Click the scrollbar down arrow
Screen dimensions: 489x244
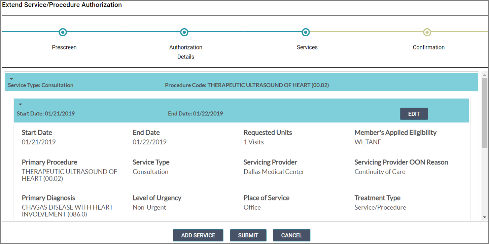click(x=485, y=217)
